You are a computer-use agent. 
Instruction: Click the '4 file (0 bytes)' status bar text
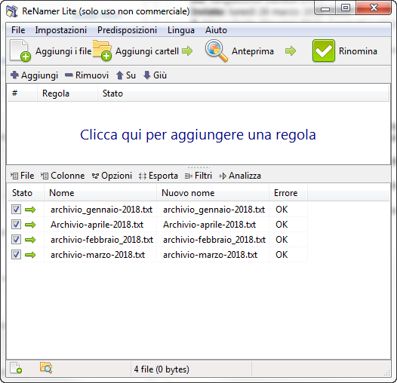(162, 369)
